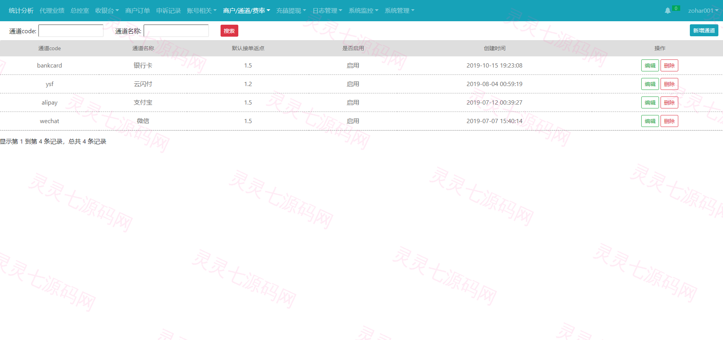Image resolution: width=723 pixels, height=340 pixels.
Task: Click the 默认接单返点 column header
Action: click(248, 48)
